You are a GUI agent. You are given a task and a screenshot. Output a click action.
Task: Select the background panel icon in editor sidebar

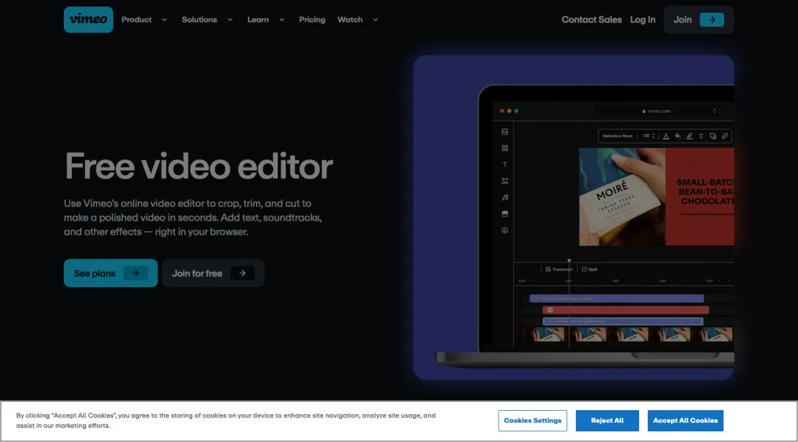tap(505, 214)
